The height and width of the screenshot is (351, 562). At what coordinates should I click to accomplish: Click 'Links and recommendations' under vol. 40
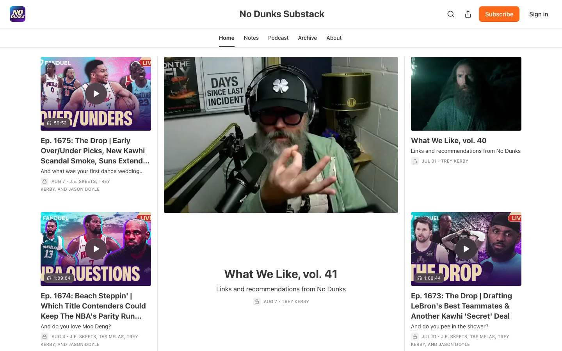[466, 151]
